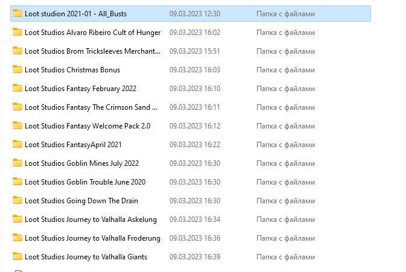Click date 09.03.2023 16:39
Screen dimensions: 406x272
click(x=195, y=257)
